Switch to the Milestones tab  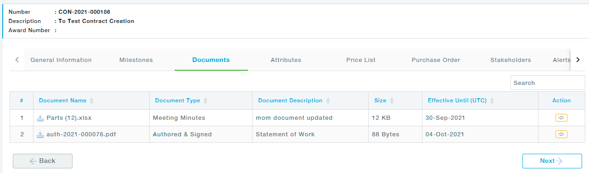coord(136,60)
